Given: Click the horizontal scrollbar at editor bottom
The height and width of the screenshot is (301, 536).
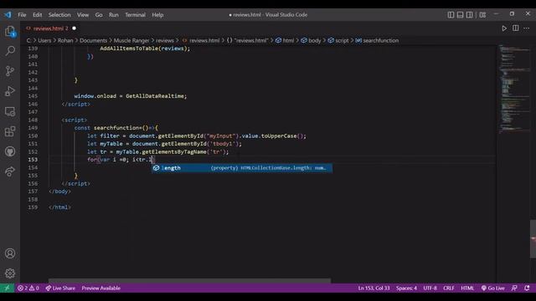Looking at the screenshot, I should tap(189, 281).
